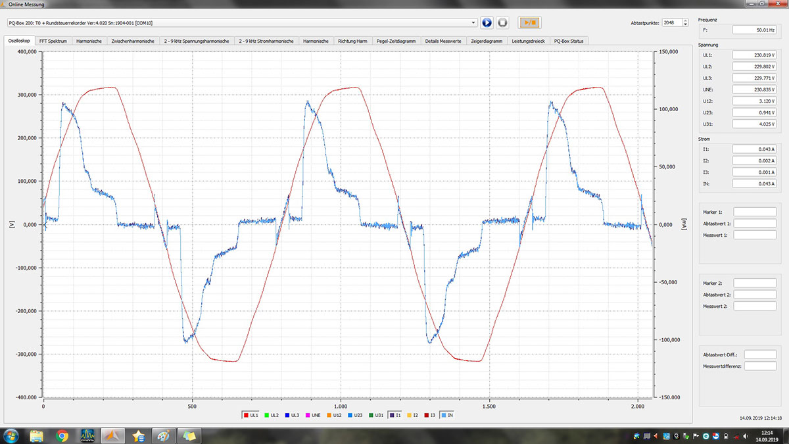Open the Windows Start menu
This screenshot has height=444, width=789.
point(11,435)
